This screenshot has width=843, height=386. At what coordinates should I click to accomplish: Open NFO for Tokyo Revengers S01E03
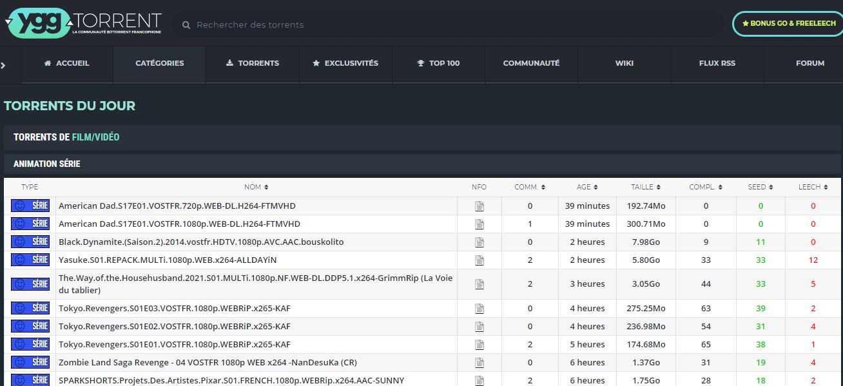pyautogui.click(x=479, y=309)
